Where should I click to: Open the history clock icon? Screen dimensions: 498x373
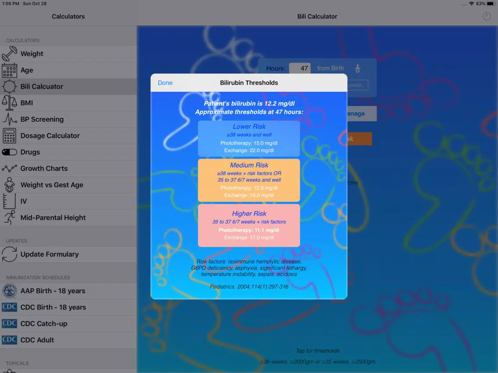(487, 16)
